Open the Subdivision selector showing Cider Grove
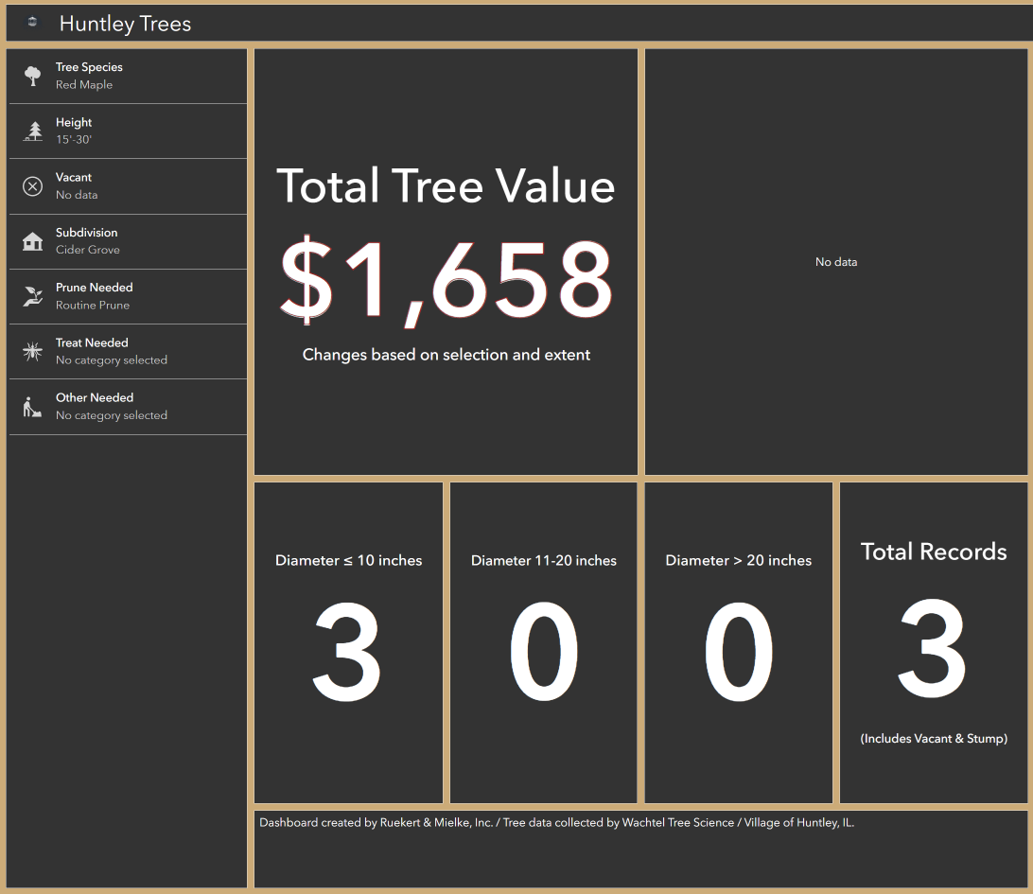 coord(128,241)
